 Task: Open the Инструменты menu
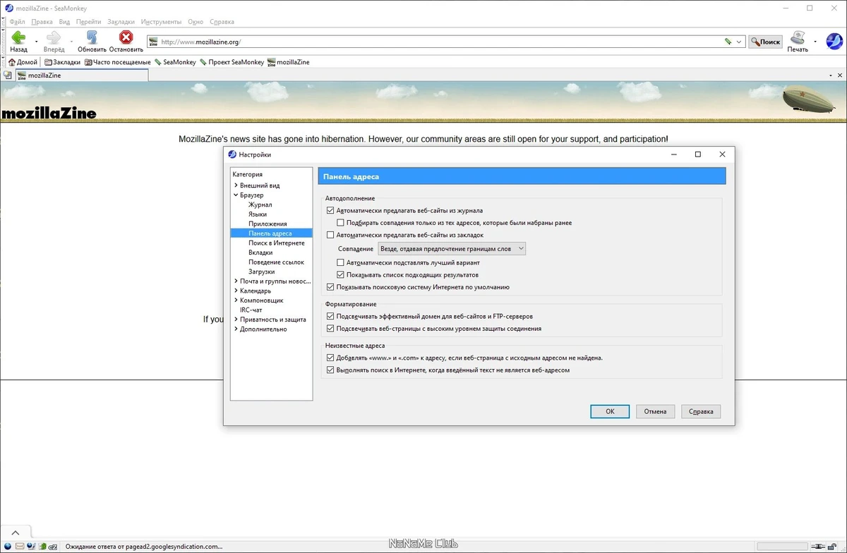point(161,22)
